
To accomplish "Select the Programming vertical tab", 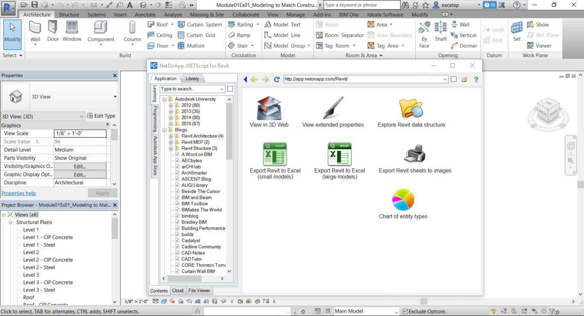I will pyautogui.click(x=155, y=119).
